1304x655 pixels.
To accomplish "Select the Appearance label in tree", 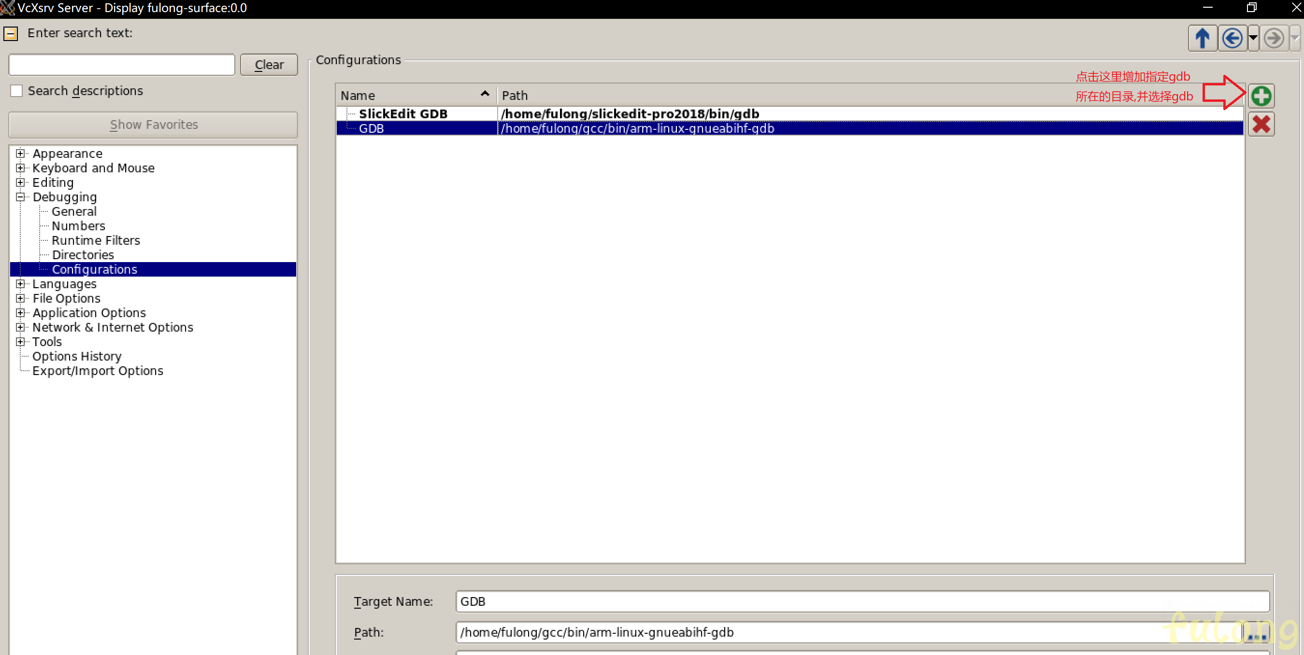I will pos(67,154).
